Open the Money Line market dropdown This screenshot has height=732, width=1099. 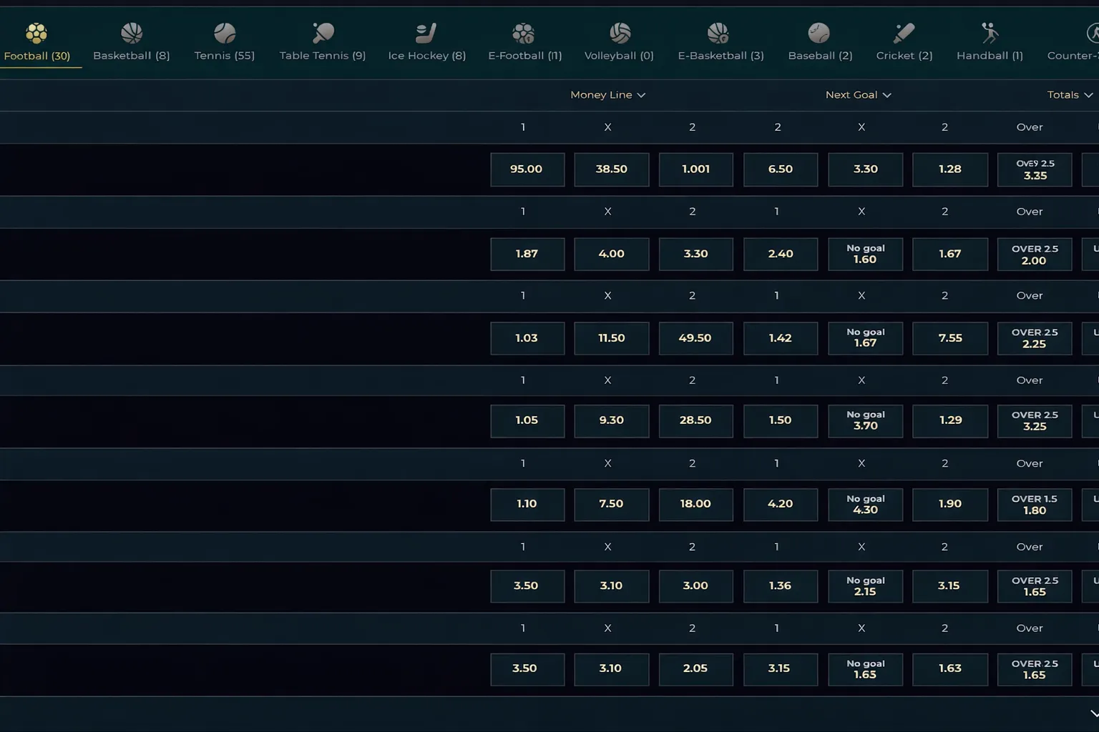(x=607, y=94)
